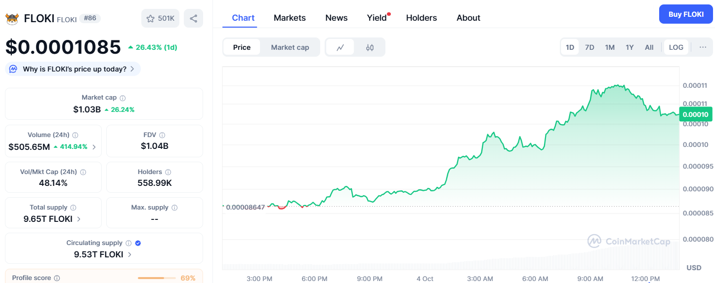Click the #86 rank badge

click(90, 18)
